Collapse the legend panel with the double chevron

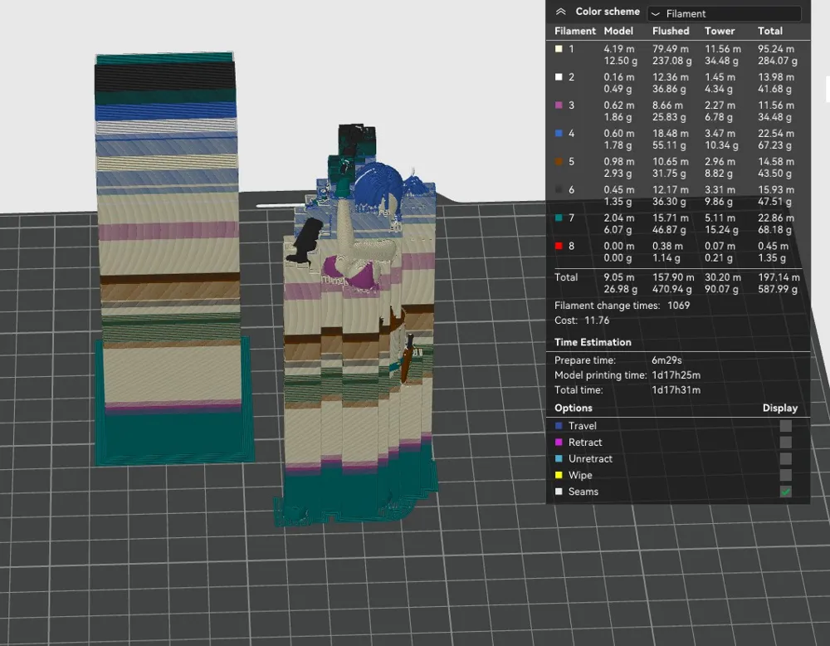561,12
